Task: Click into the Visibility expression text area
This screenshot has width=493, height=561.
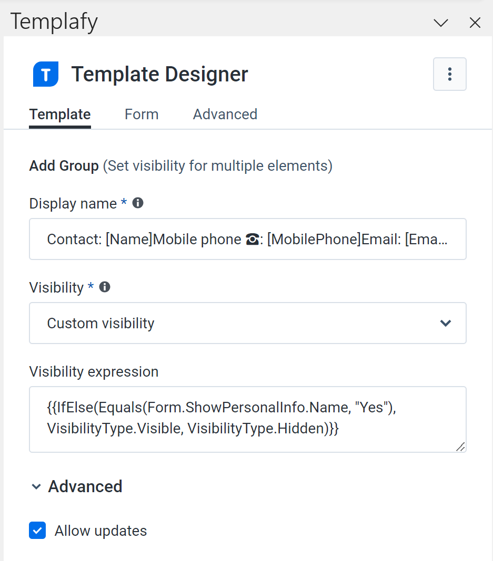Action: (248, 419)
